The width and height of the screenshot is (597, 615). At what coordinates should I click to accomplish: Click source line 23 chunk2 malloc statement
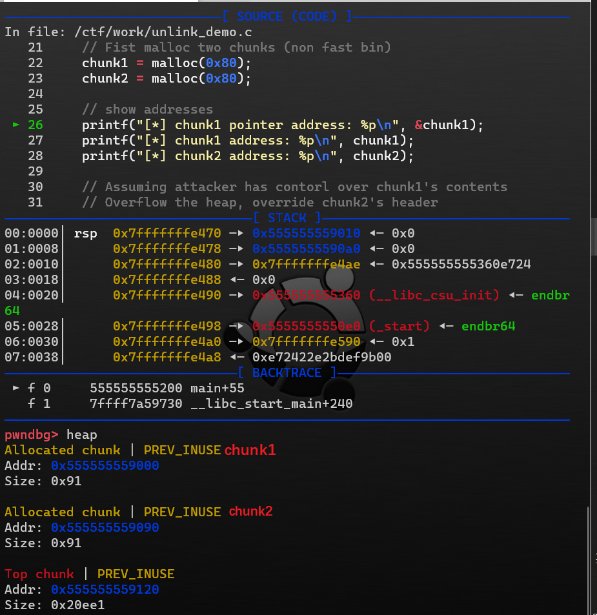pyautogui.click(x=167, y=79)
